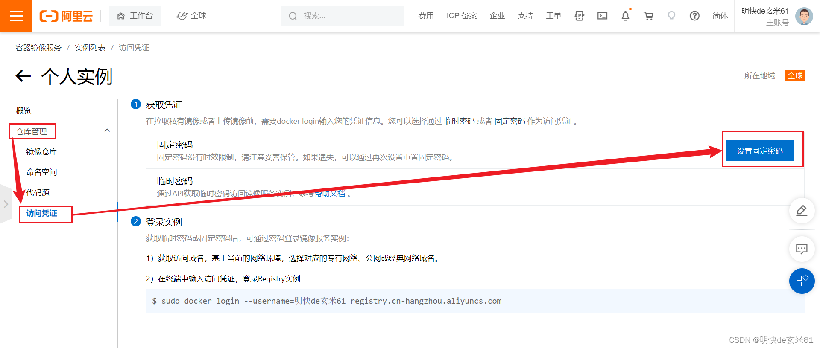
Task: Click the back arrow beside 个人实例
Action: coord(23,76)
